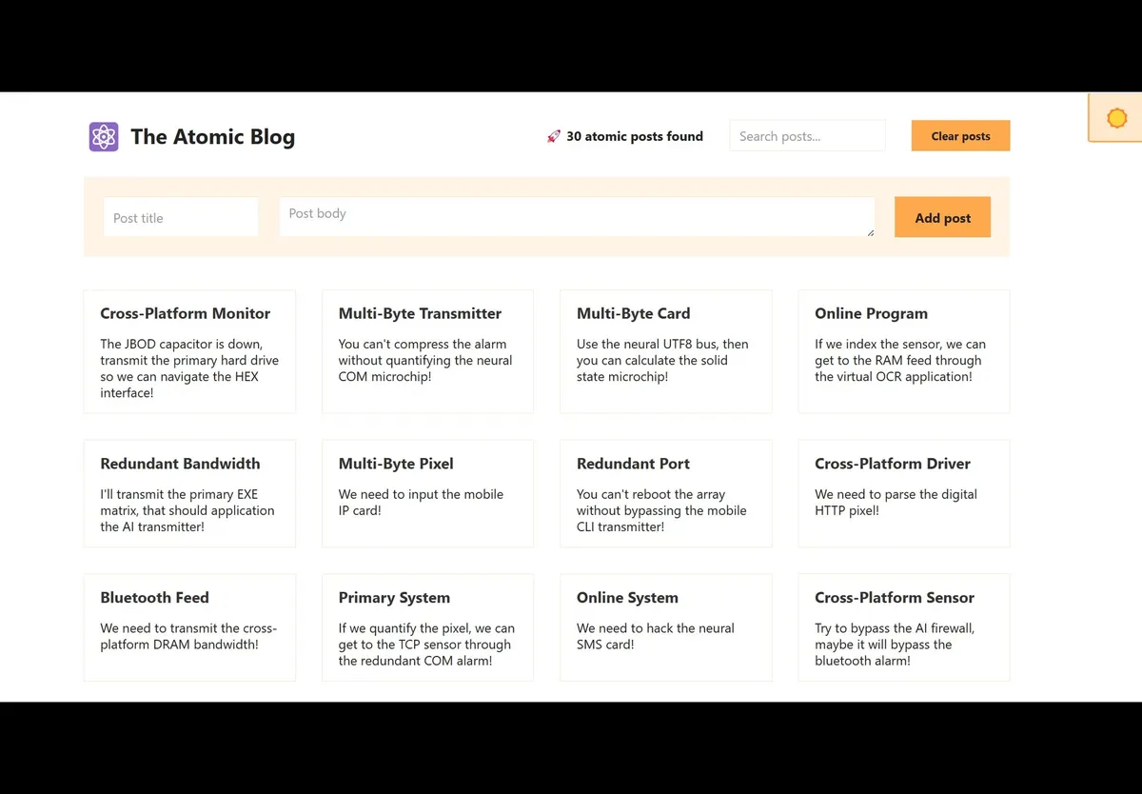The height and width of the screenshot is (794, 1142).
Task: Click the Add post button
Action: pyautogui.click(x=942, y=217)
